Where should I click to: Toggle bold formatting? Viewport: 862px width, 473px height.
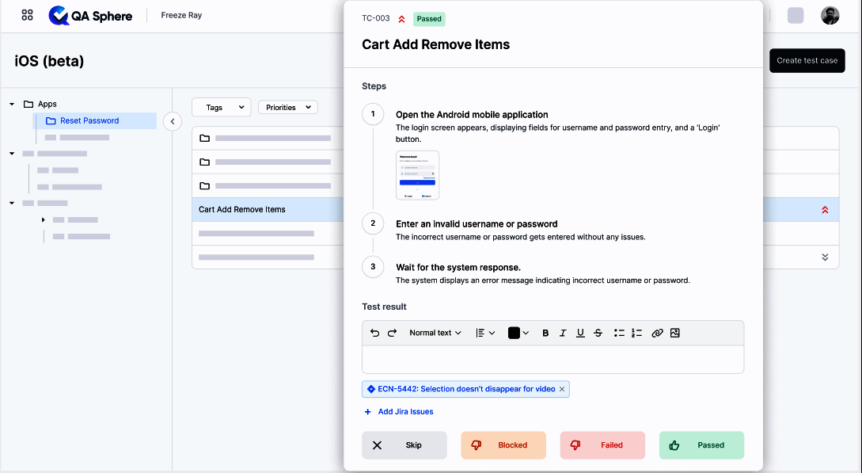pyautogui.click(x=545, y=334)
